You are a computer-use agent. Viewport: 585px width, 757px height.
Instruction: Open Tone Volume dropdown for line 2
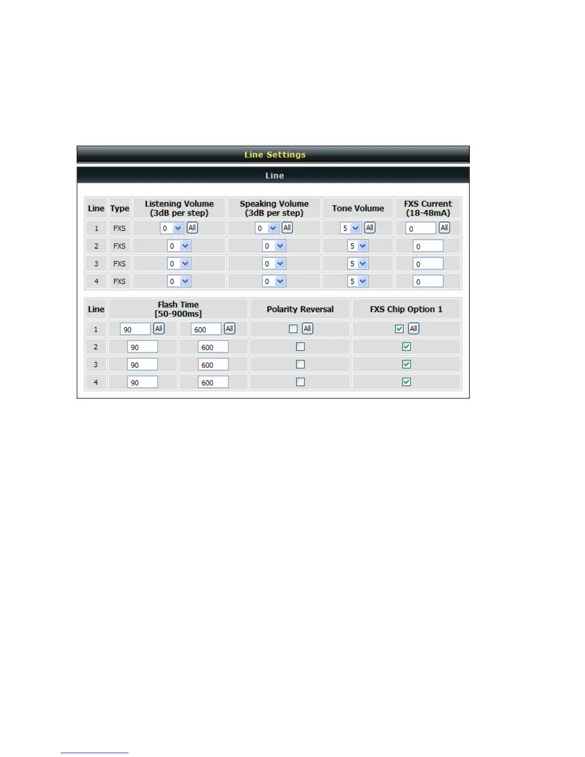pos(358,246)
